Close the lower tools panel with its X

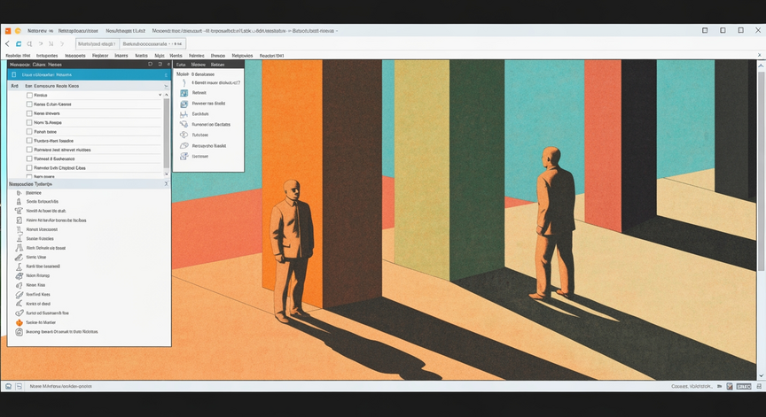tap(166, 184)
